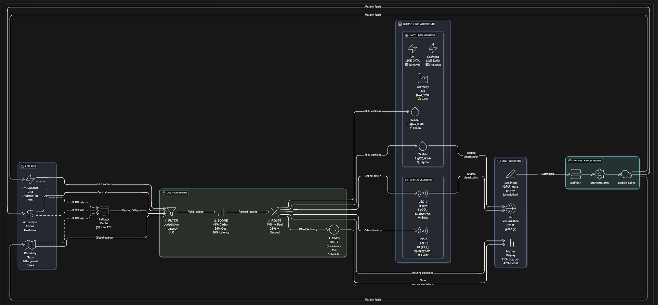Click the California lightning bolt icon
The height and width of the screenshot is (305, 658).
click(433, 48)
